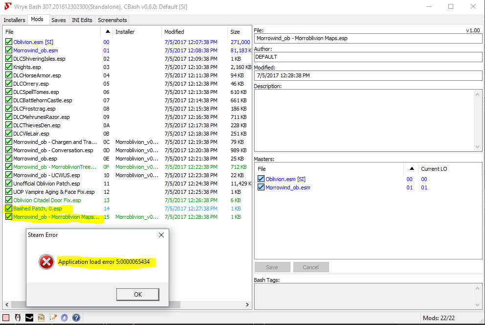Click the load order sort arrow column header

(108, 32)
